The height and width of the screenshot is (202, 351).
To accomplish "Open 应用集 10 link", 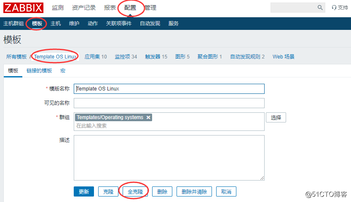I will [x=96, y=57].
